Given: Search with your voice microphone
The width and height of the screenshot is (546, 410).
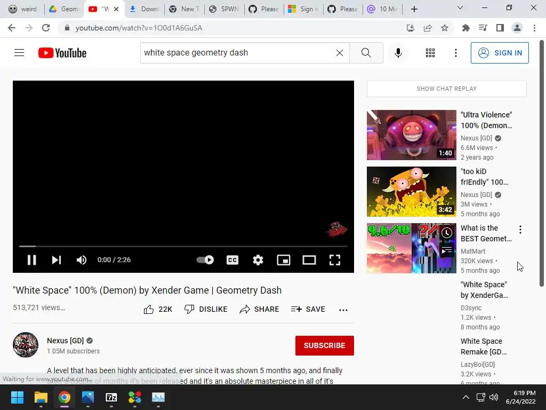Looking at the screenshot, I should click(x=398, y=53).
